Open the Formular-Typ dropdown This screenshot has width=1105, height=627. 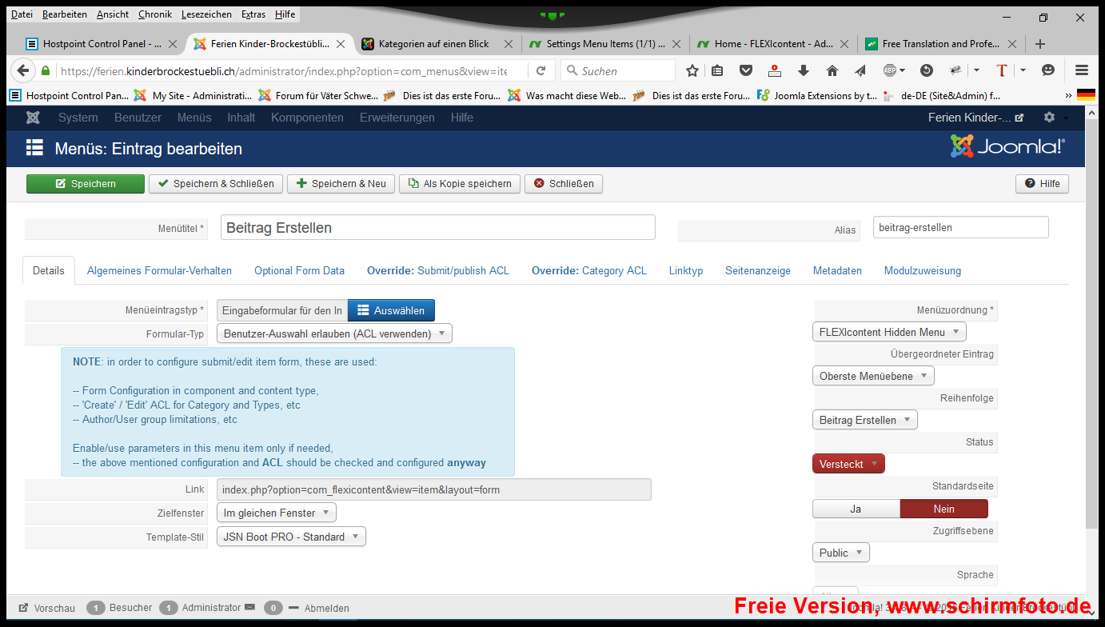(334, 333)
